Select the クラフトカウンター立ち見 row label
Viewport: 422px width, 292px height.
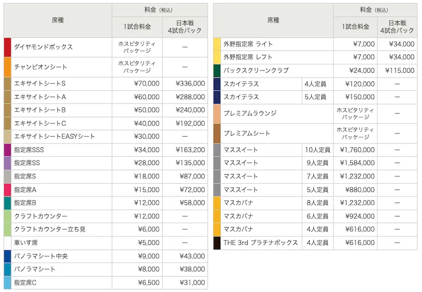click(x=50, y=229)
